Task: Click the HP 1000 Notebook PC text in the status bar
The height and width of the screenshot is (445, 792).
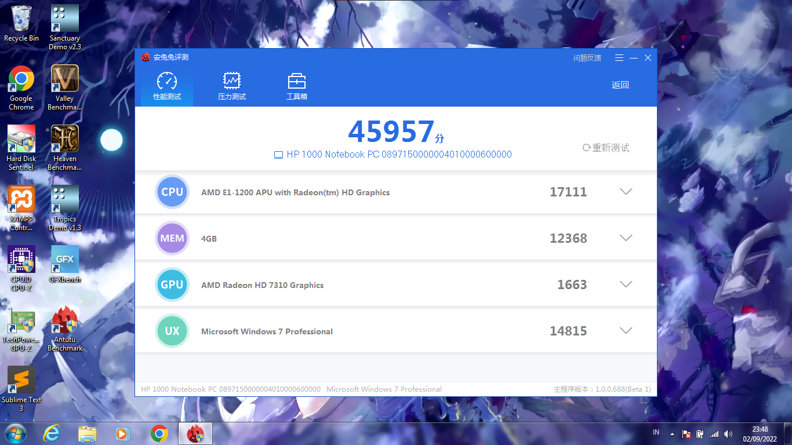Action: [x=231, y=389]
